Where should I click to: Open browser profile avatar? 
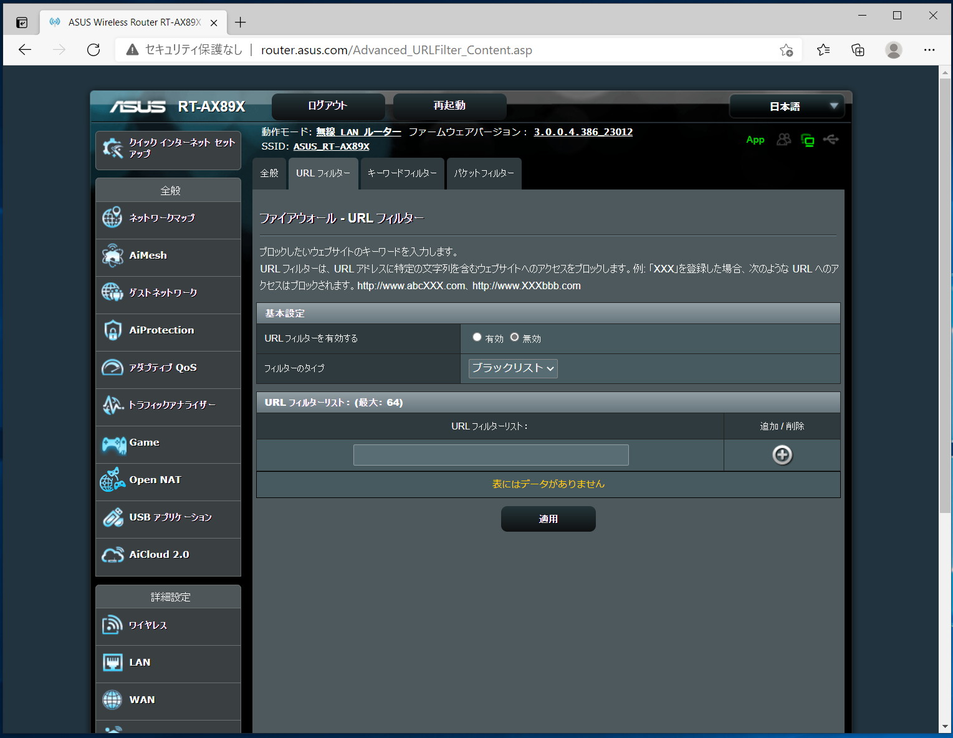[x=894, y=50]
